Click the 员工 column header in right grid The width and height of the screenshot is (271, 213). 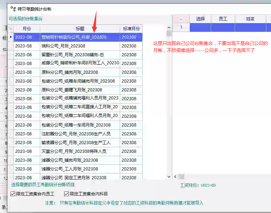[x=223, y=19]
